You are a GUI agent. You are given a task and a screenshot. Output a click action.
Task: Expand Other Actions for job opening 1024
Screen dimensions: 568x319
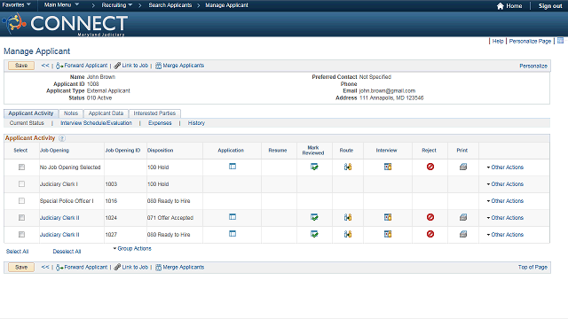pyautogui.click(x=505, y=218)
